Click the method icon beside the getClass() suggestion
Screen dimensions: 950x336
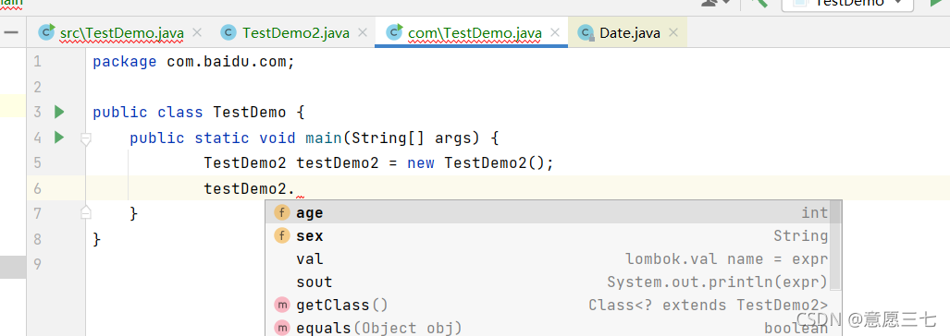(282, 305)
